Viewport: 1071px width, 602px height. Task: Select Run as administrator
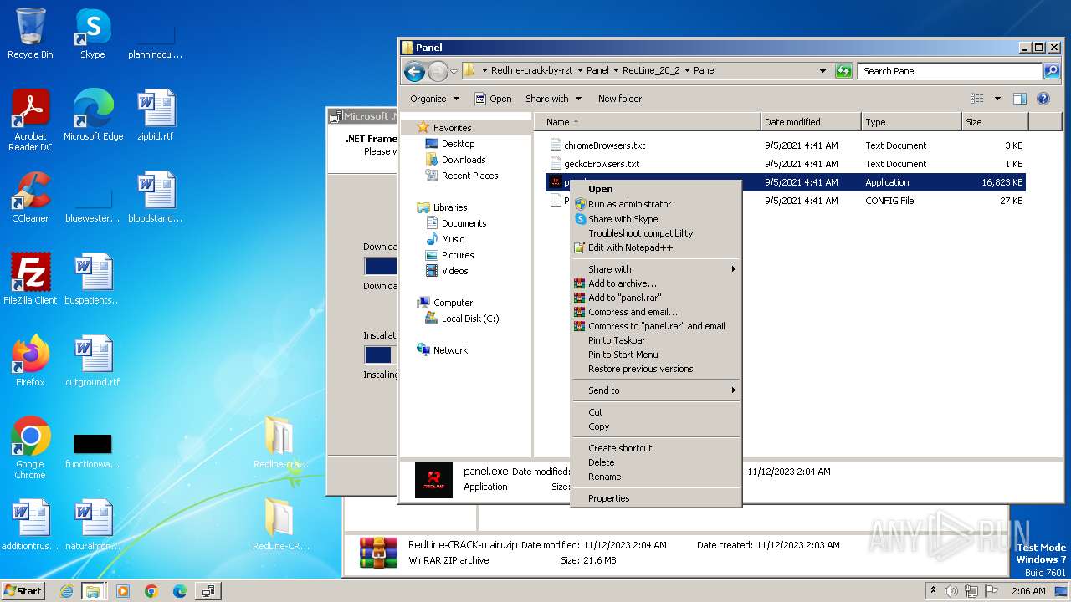[655, 204]
